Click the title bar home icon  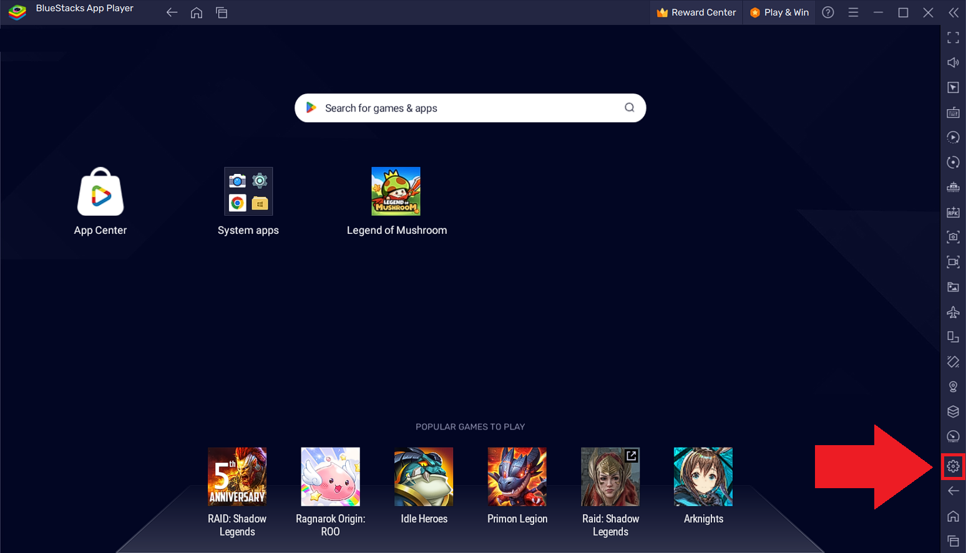click(x=197, y=12)
